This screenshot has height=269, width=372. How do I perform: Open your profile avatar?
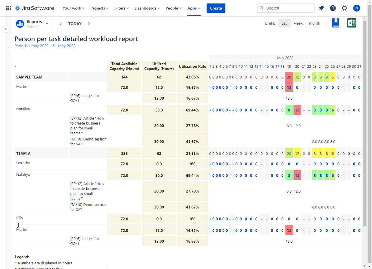(356, 8)
